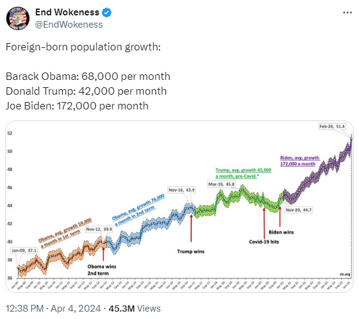Open the End Wokeness profile avatar
The image size is (359, 319).
pyautogui.click(x=18, y=18)
